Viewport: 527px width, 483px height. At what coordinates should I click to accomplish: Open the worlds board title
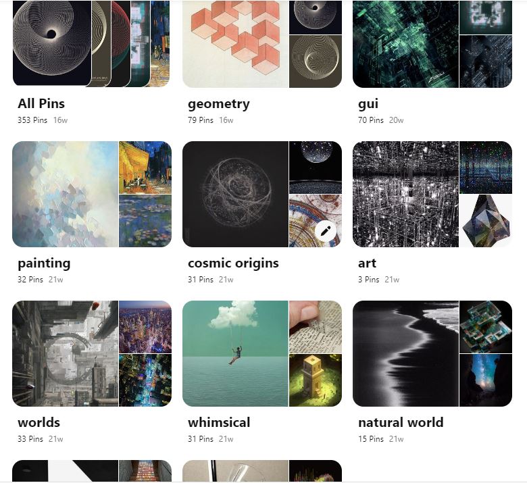pos(39,422)
